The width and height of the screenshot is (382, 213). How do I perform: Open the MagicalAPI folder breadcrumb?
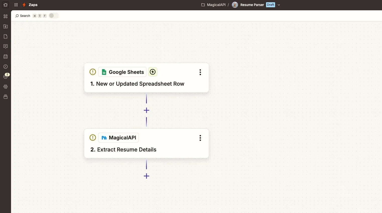[213, 5]
